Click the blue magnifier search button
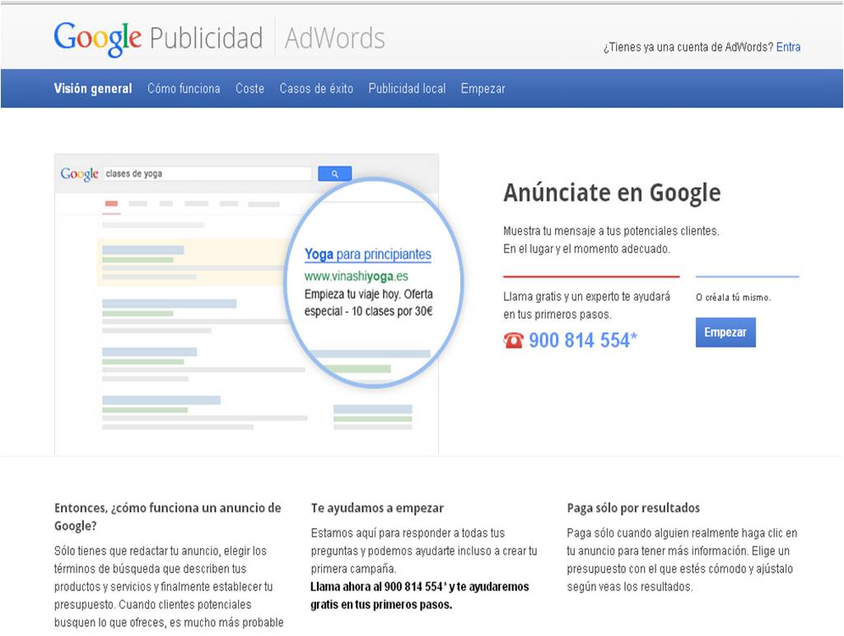The image size is (844, 636). click(x=334, y=174)
